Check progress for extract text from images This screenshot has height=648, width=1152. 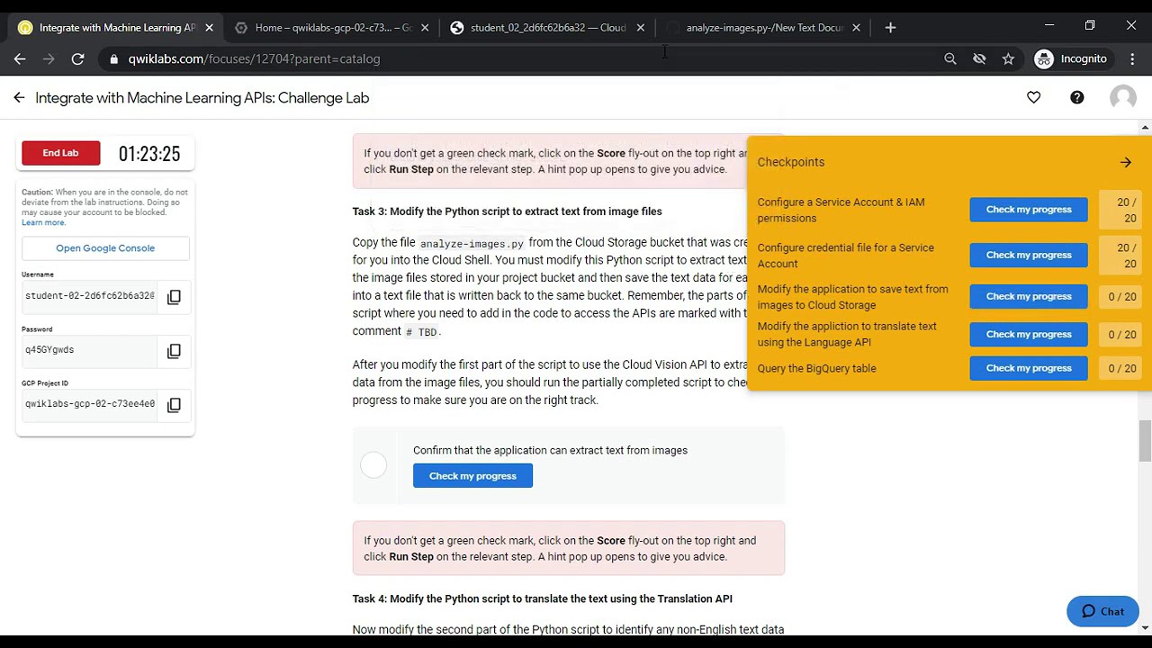[x=472, y=476]
